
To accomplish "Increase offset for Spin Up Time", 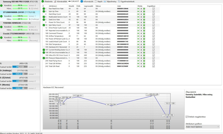I will click(144, 11).
